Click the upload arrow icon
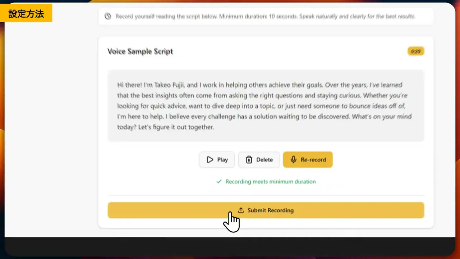 [x=241, y=210]
